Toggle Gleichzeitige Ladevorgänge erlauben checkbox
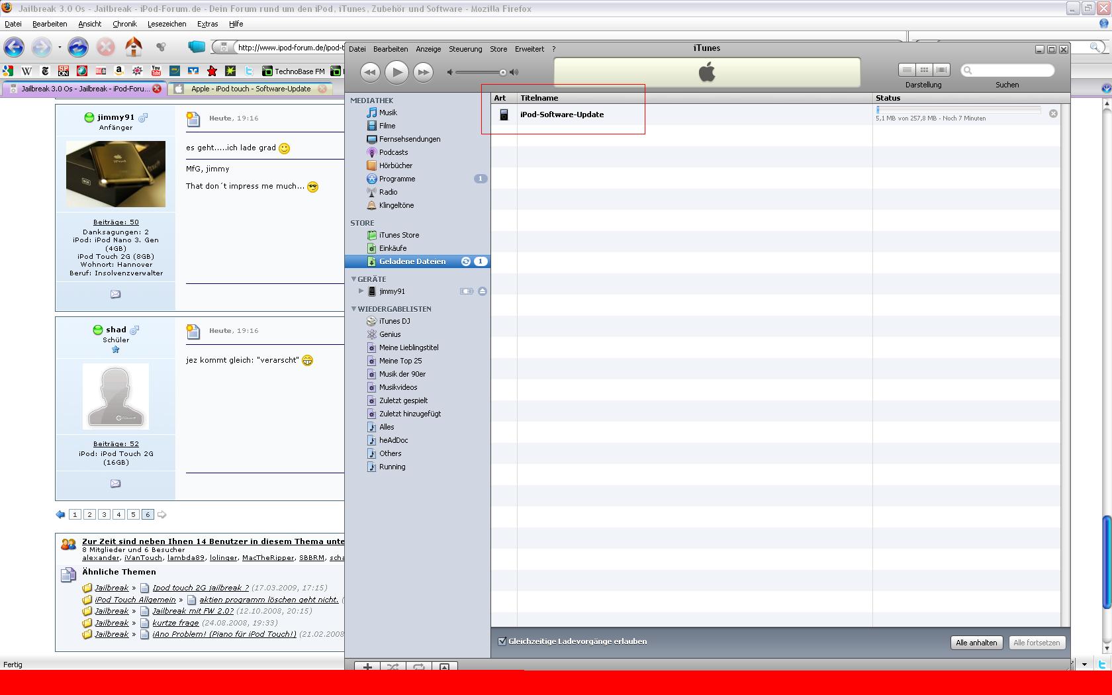Viewport: 1112px width, 695px height. 502,641
